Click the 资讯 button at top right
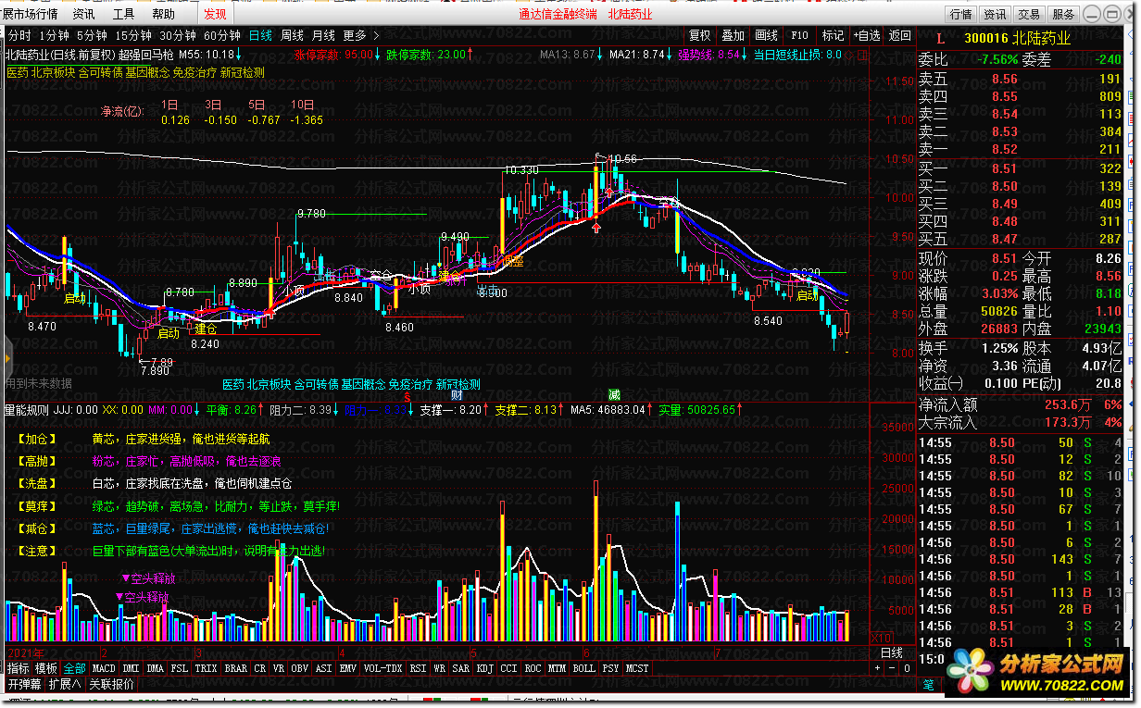 995,14
